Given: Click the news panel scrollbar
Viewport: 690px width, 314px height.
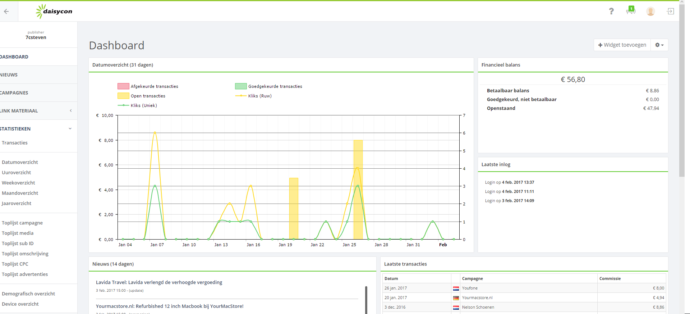Looking at the screenshot, I should coord(366,300).
